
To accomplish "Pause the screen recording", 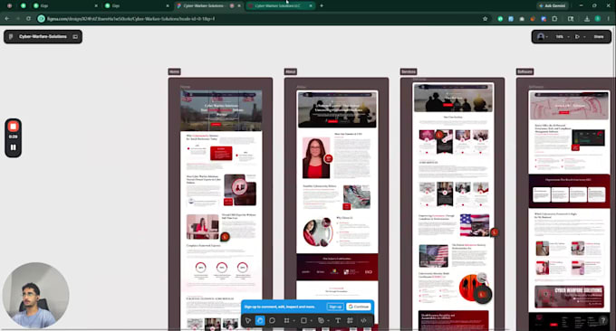I will tap(13, 147).
